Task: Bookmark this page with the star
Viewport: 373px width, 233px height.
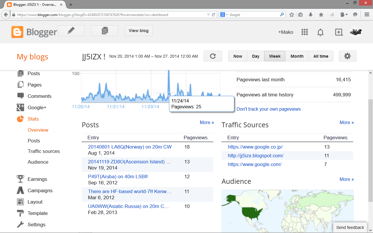Action: pyautogui.click(x=291, y=15)
